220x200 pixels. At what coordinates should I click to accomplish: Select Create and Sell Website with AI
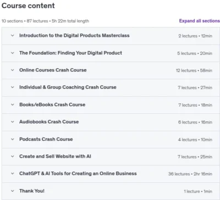click(x=55, y=157)
